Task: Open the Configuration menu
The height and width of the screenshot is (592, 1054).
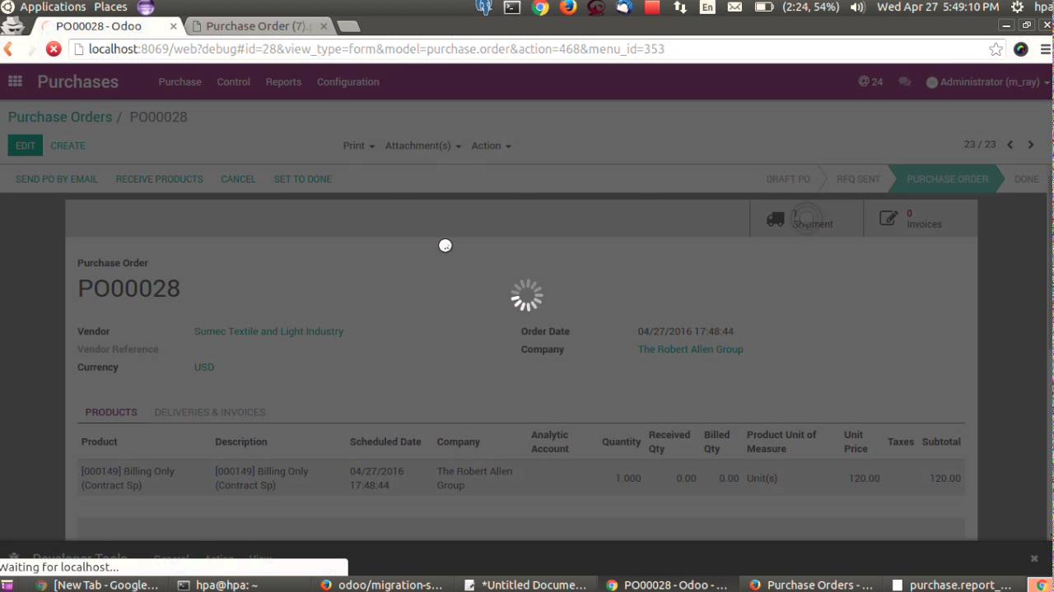Action: pyautogui.click(x=347, y=81)
